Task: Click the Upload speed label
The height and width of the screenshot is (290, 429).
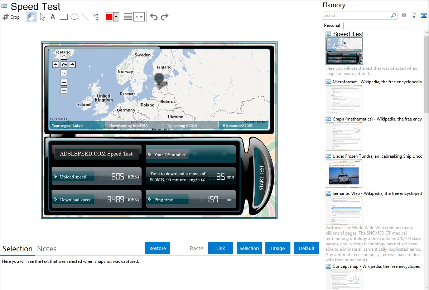Action: coord(73,177)
